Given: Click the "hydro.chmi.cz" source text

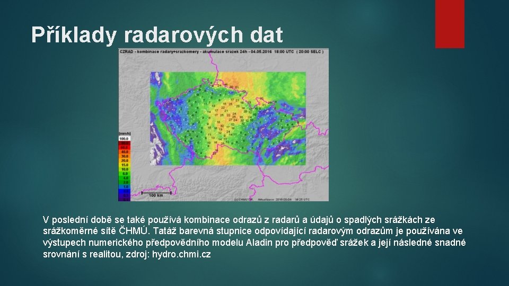Looking at the screenshot, I should coord(181,254).
